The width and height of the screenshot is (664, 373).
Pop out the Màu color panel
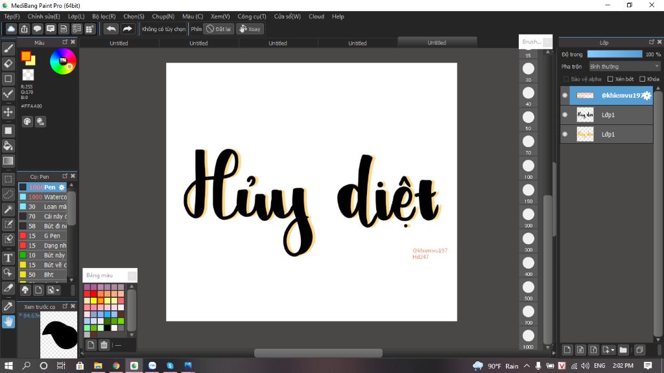coord(65,42)
